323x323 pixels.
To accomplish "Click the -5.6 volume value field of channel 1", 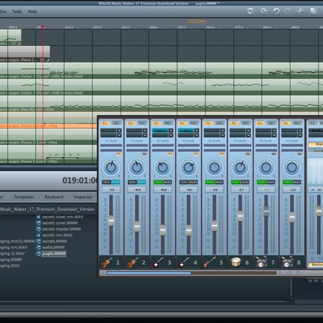I will pyautogui.click(x=111, y=190).
